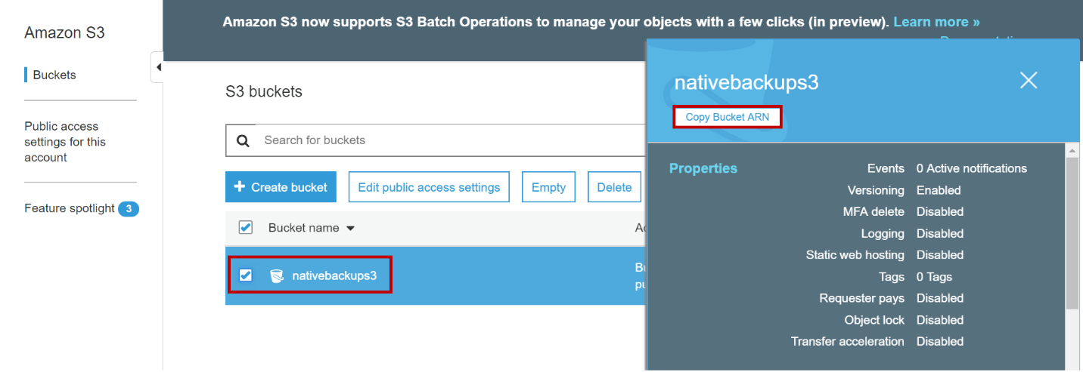Click the search magnifier icon

pyautogui.click(x=243, y=140)
